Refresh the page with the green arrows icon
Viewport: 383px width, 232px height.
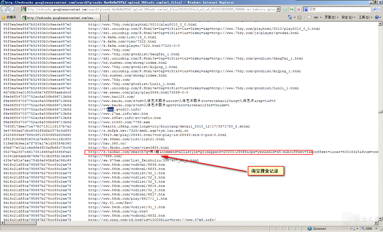292,9
